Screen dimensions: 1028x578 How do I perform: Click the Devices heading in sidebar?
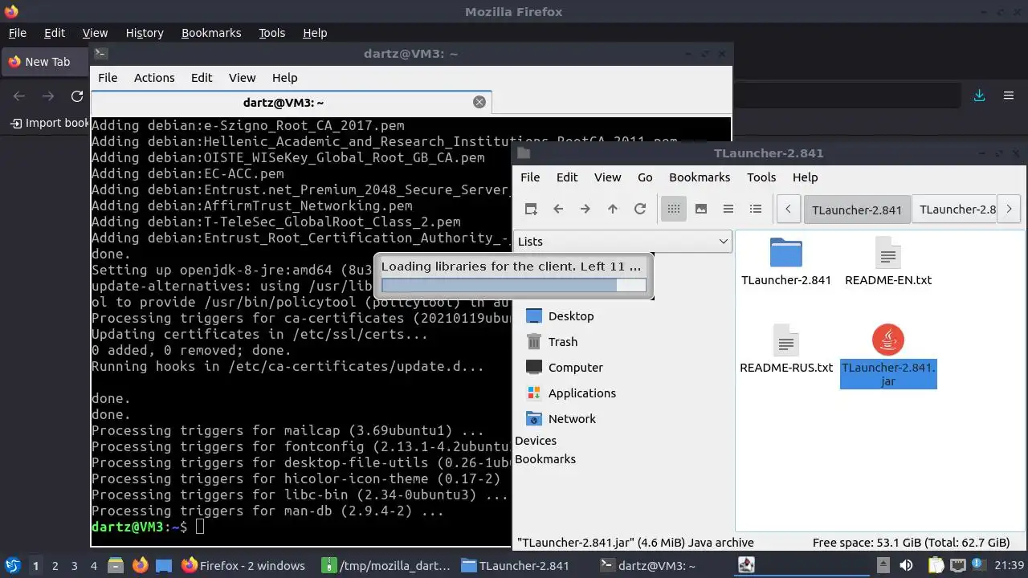(x=536, y=441)
